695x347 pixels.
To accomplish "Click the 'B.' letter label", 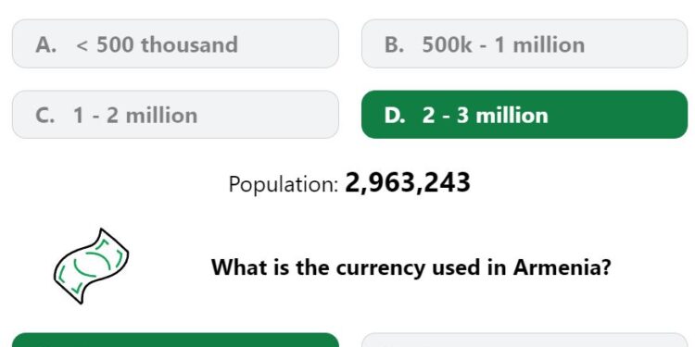I will (395, 44).
